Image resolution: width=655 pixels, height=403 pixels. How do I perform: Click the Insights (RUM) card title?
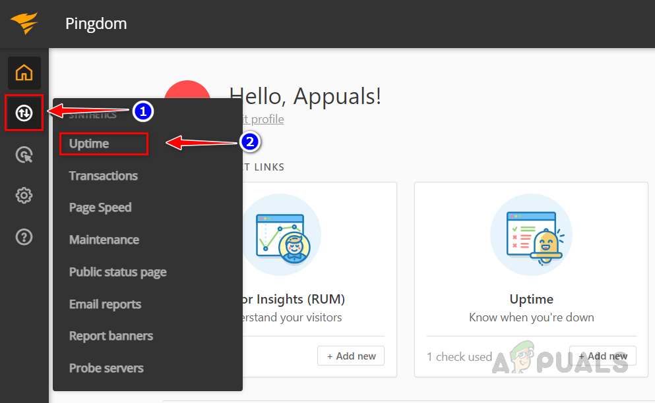click(x=294, y=299)
